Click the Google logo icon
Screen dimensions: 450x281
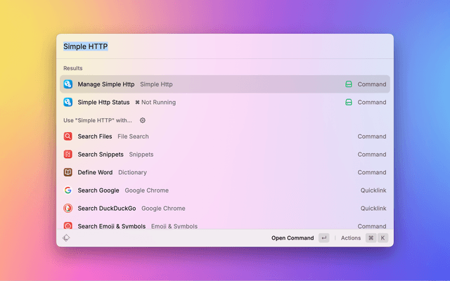[x=68, y=190]
